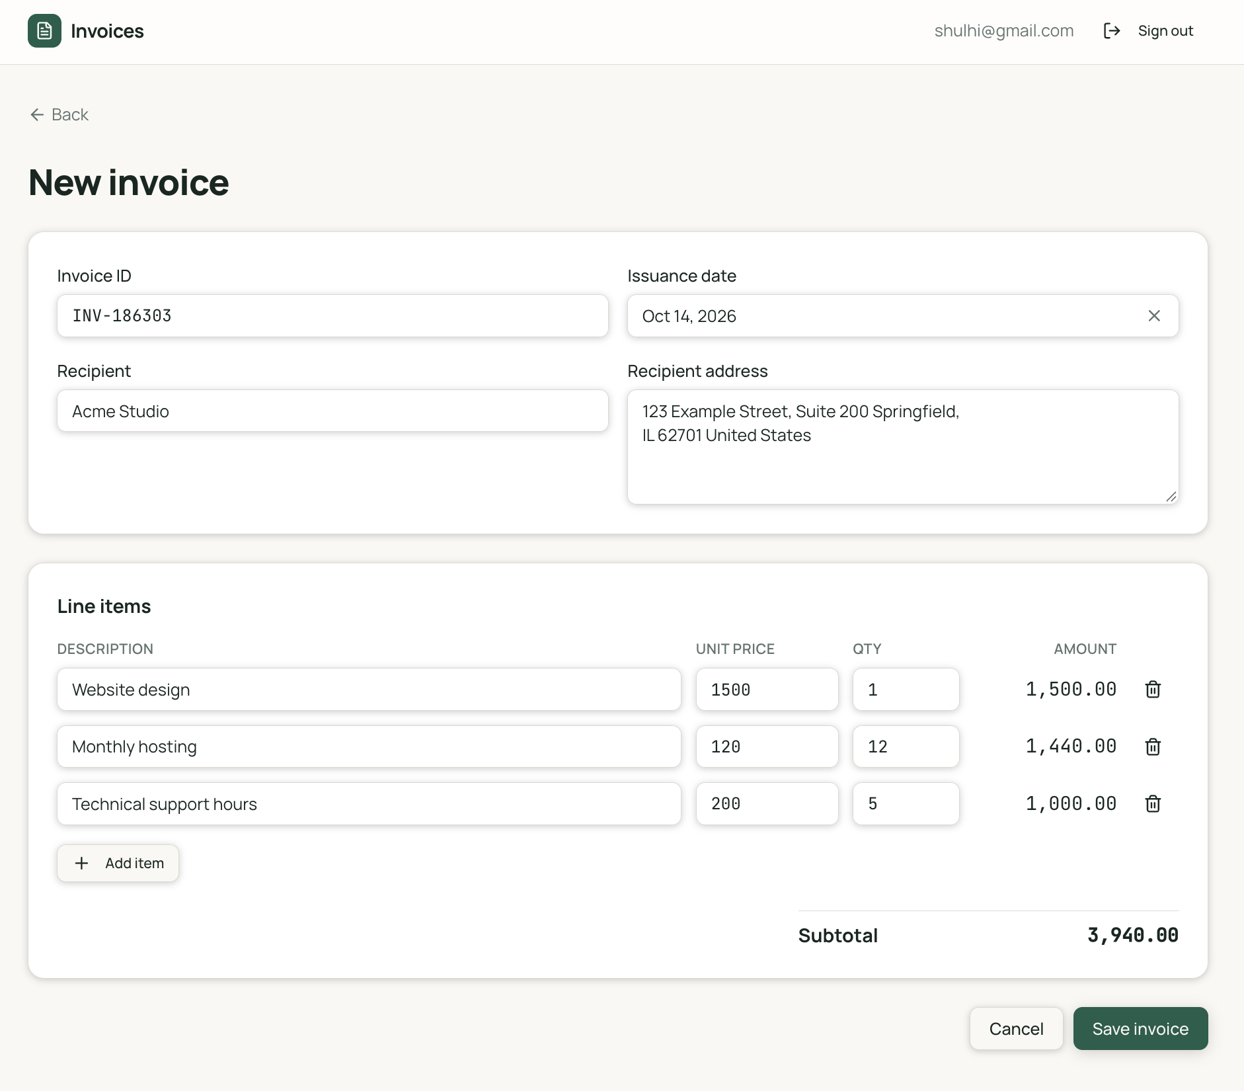The width and height of the screenshot is (1244, 1091).
Task: Click the plus icon in Add item
Action: 81,863
